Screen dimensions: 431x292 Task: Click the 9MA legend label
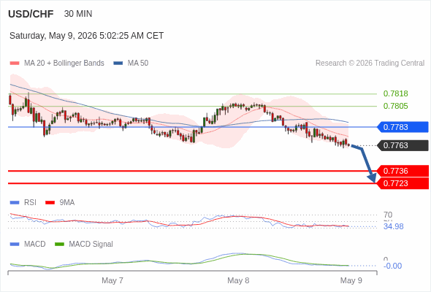67,202
